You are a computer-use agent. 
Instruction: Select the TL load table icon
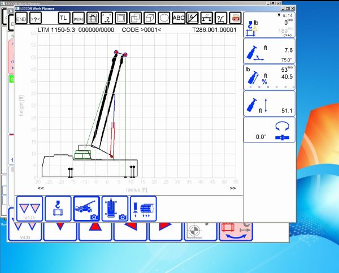(x=64, y=18)
